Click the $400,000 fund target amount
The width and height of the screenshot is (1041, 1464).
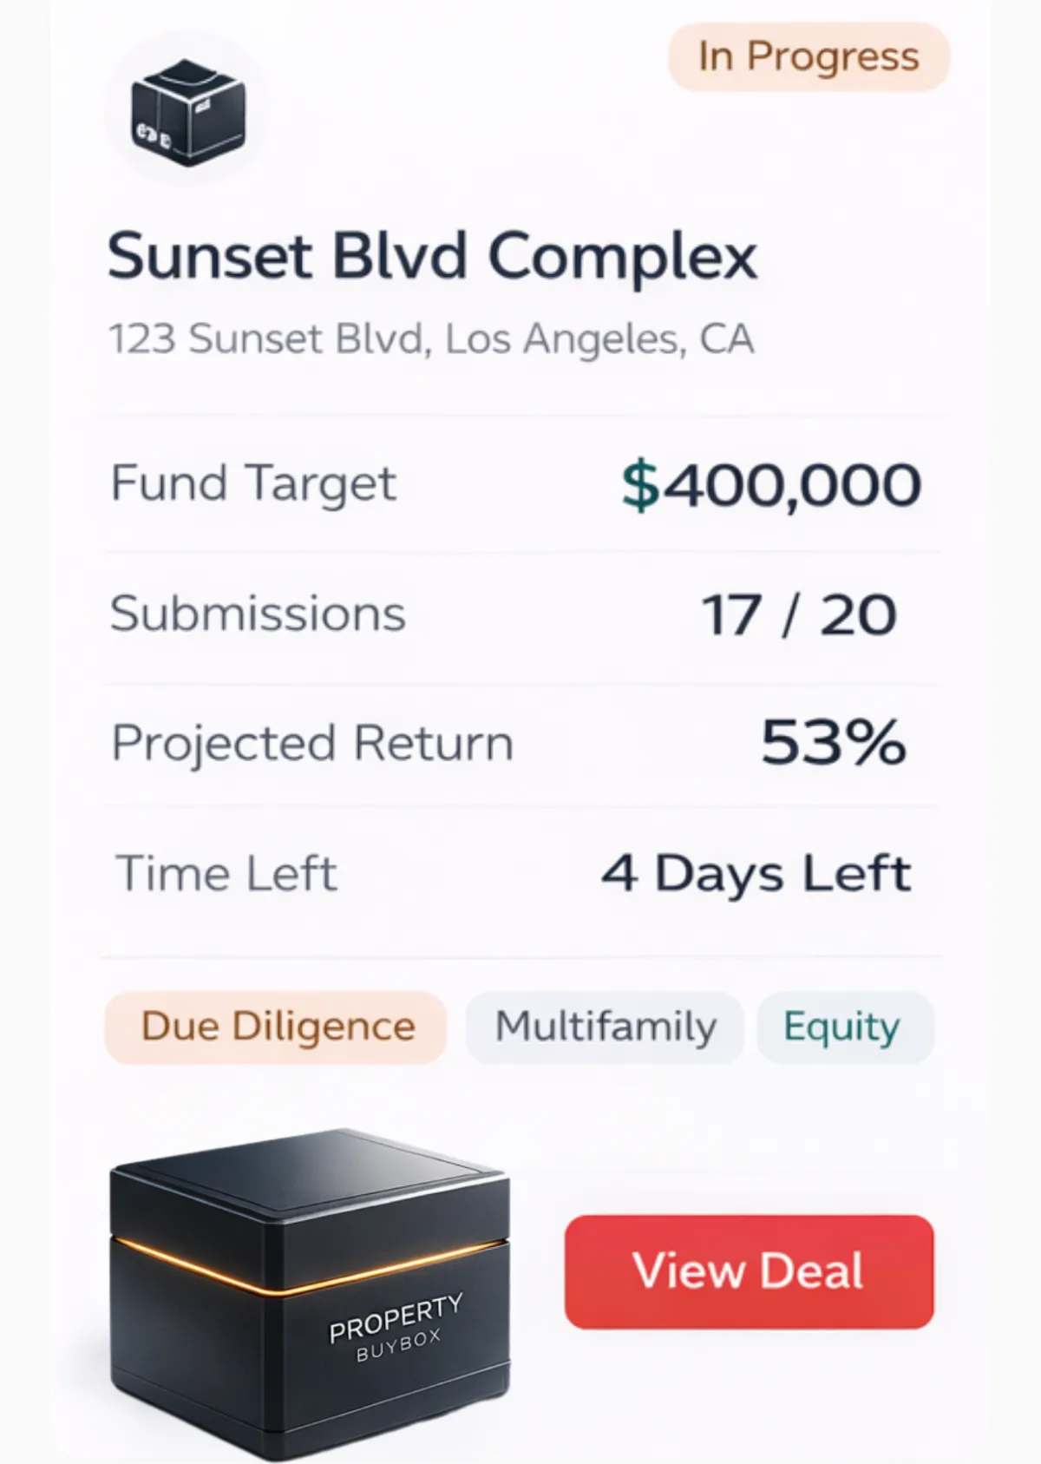point(771,484)
